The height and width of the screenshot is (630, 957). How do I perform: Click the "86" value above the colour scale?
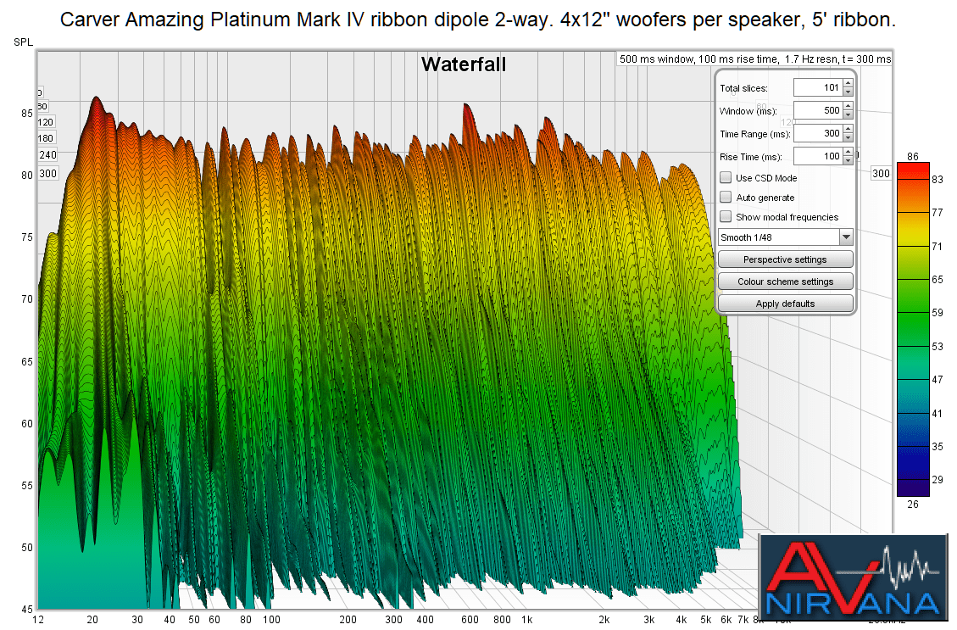point(913,156)
